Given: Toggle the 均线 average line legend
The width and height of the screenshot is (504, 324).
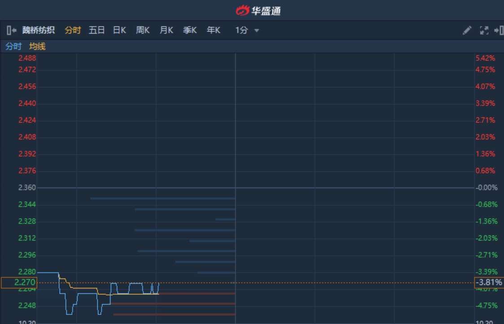Looking at the screenshot, I should pyautogui.click(x=37, y=46).
